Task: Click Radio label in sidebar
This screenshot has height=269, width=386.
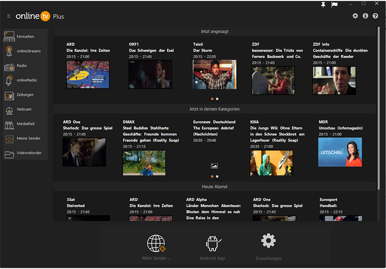Action: [x=22, y=65]
